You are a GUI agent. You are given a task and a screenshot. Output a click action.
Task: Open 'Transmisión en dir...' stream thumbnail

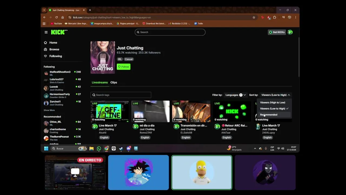[191, 111]
